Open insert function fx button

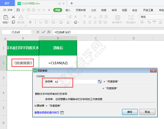[x=49, y=32]
